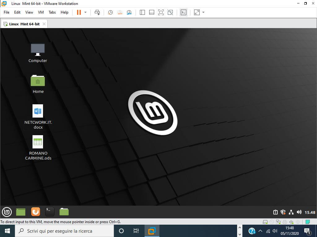The image size is (317, 237).
Task: Open the Linux Mint start menu
Action: 7,212
